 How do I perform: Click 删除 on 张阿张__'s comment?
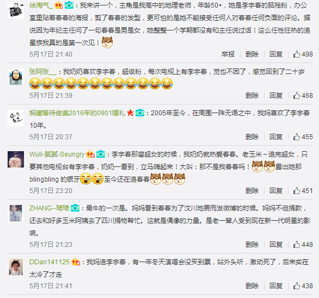pyautogui.click(x=252, y=95)
